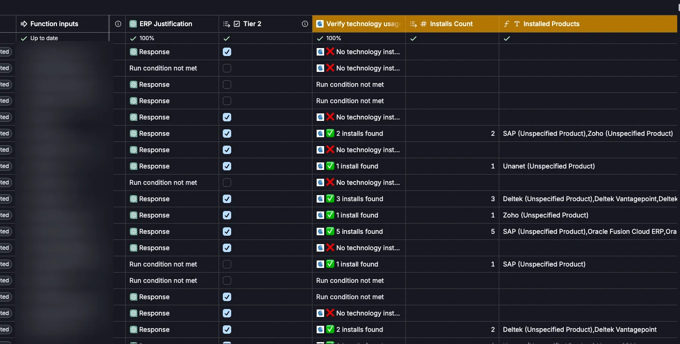Open the Installs Count column header menu
The image size is (680, 344).
coord(452,24)
